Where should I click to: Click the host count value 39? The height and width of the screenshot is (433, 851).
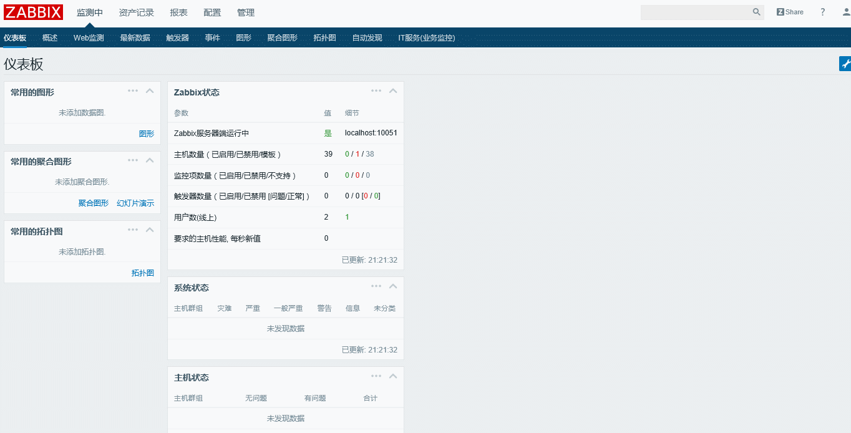tap(328, 154)
